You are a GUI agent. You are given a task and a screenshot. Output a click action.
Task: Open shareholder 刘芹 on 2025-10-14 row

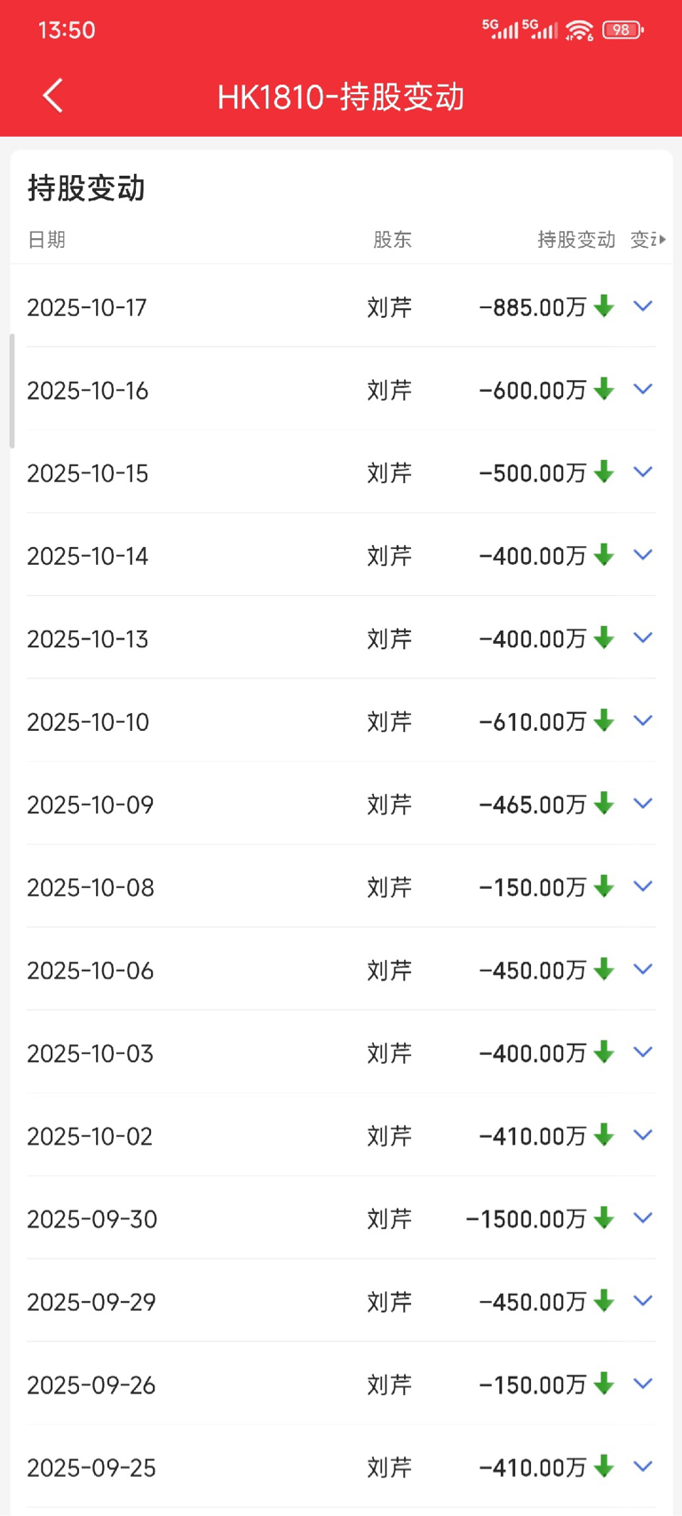389,556
